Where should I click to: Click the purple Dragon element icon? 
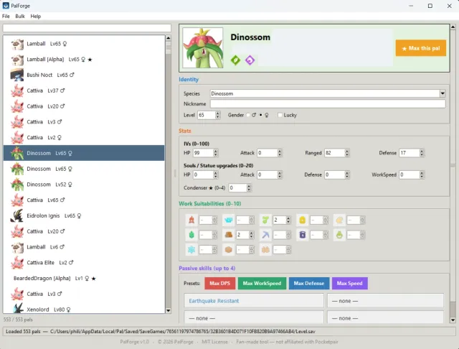click(x=250, y=60)
